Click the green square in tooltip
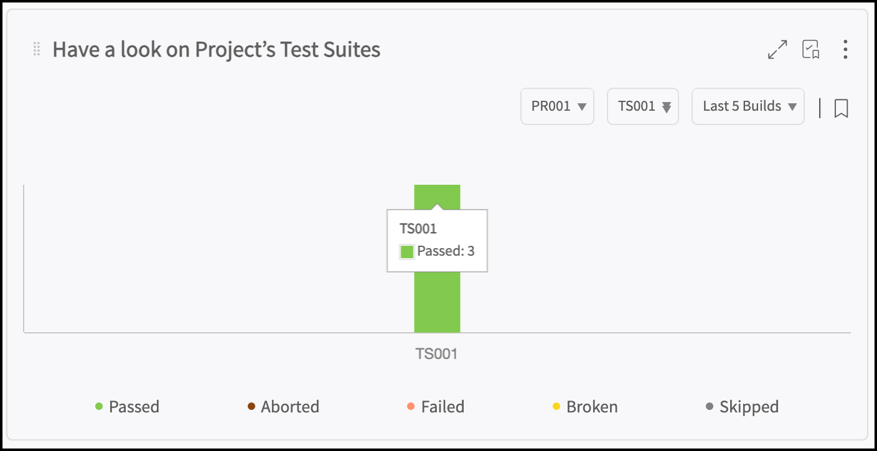This screenshot has height=451, width=877. 407,251
